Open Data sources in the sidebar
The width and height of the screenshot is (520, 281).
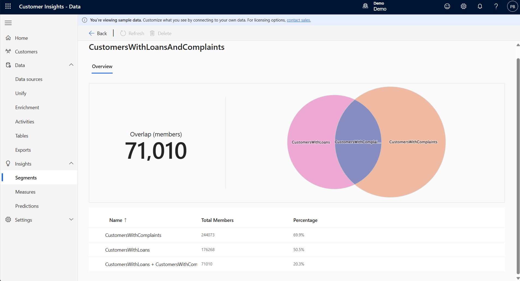point(29,79)
